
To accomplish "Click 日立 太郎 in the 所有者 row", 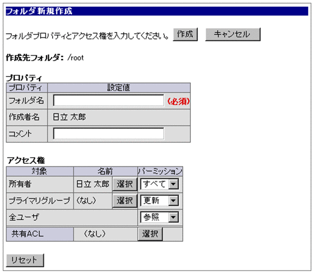I will click(x=93, y=184).
